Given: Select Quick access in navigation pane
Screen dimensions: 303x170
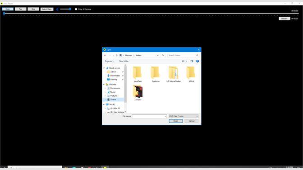Looking at the screenshot, I should (115, 68).
